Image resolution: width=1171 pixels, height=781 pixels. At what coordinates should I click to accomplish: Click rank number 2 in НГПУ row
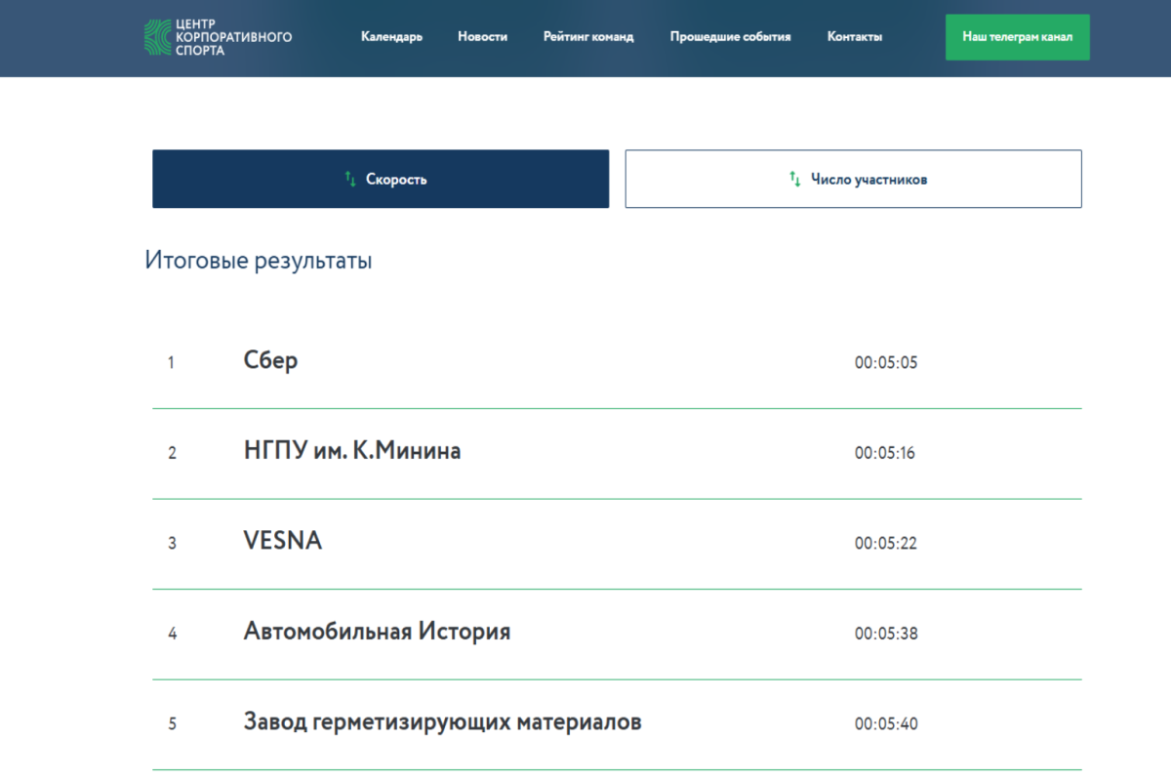point(172,453)
